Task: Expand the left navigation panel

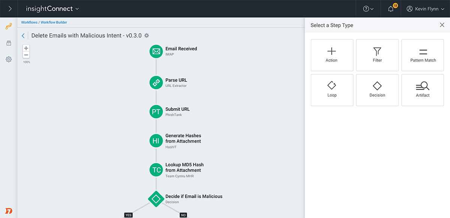Action: [10, 9]
